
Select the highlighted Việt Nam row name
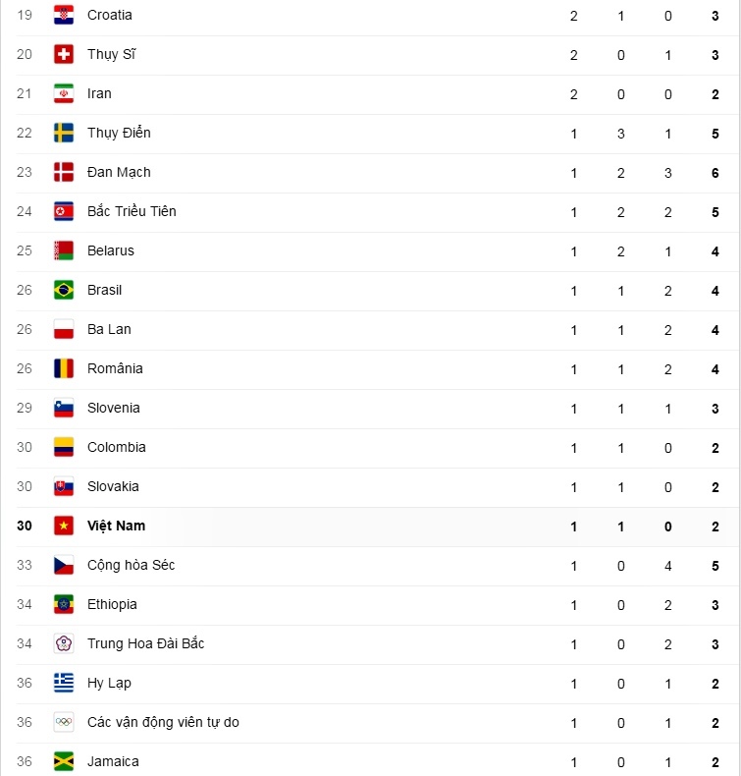pos(116,526)
